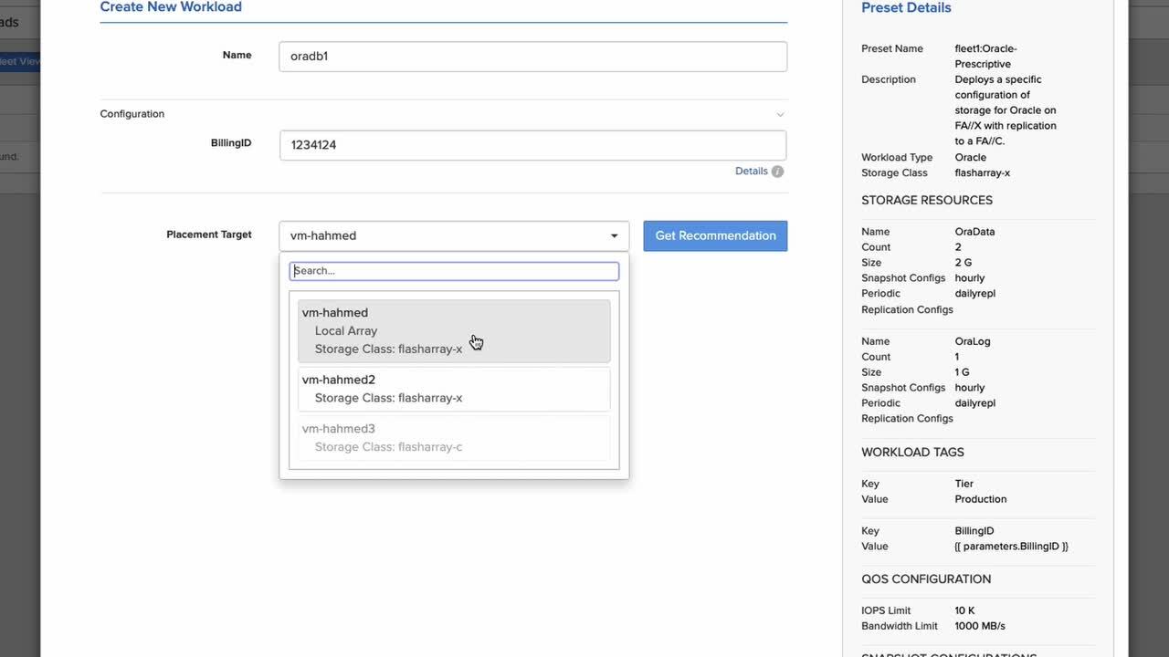Image resolution: width=1169 pixels, height=657 pixels.
Task: Click the Configuration section label
Action: coord(132,114)
